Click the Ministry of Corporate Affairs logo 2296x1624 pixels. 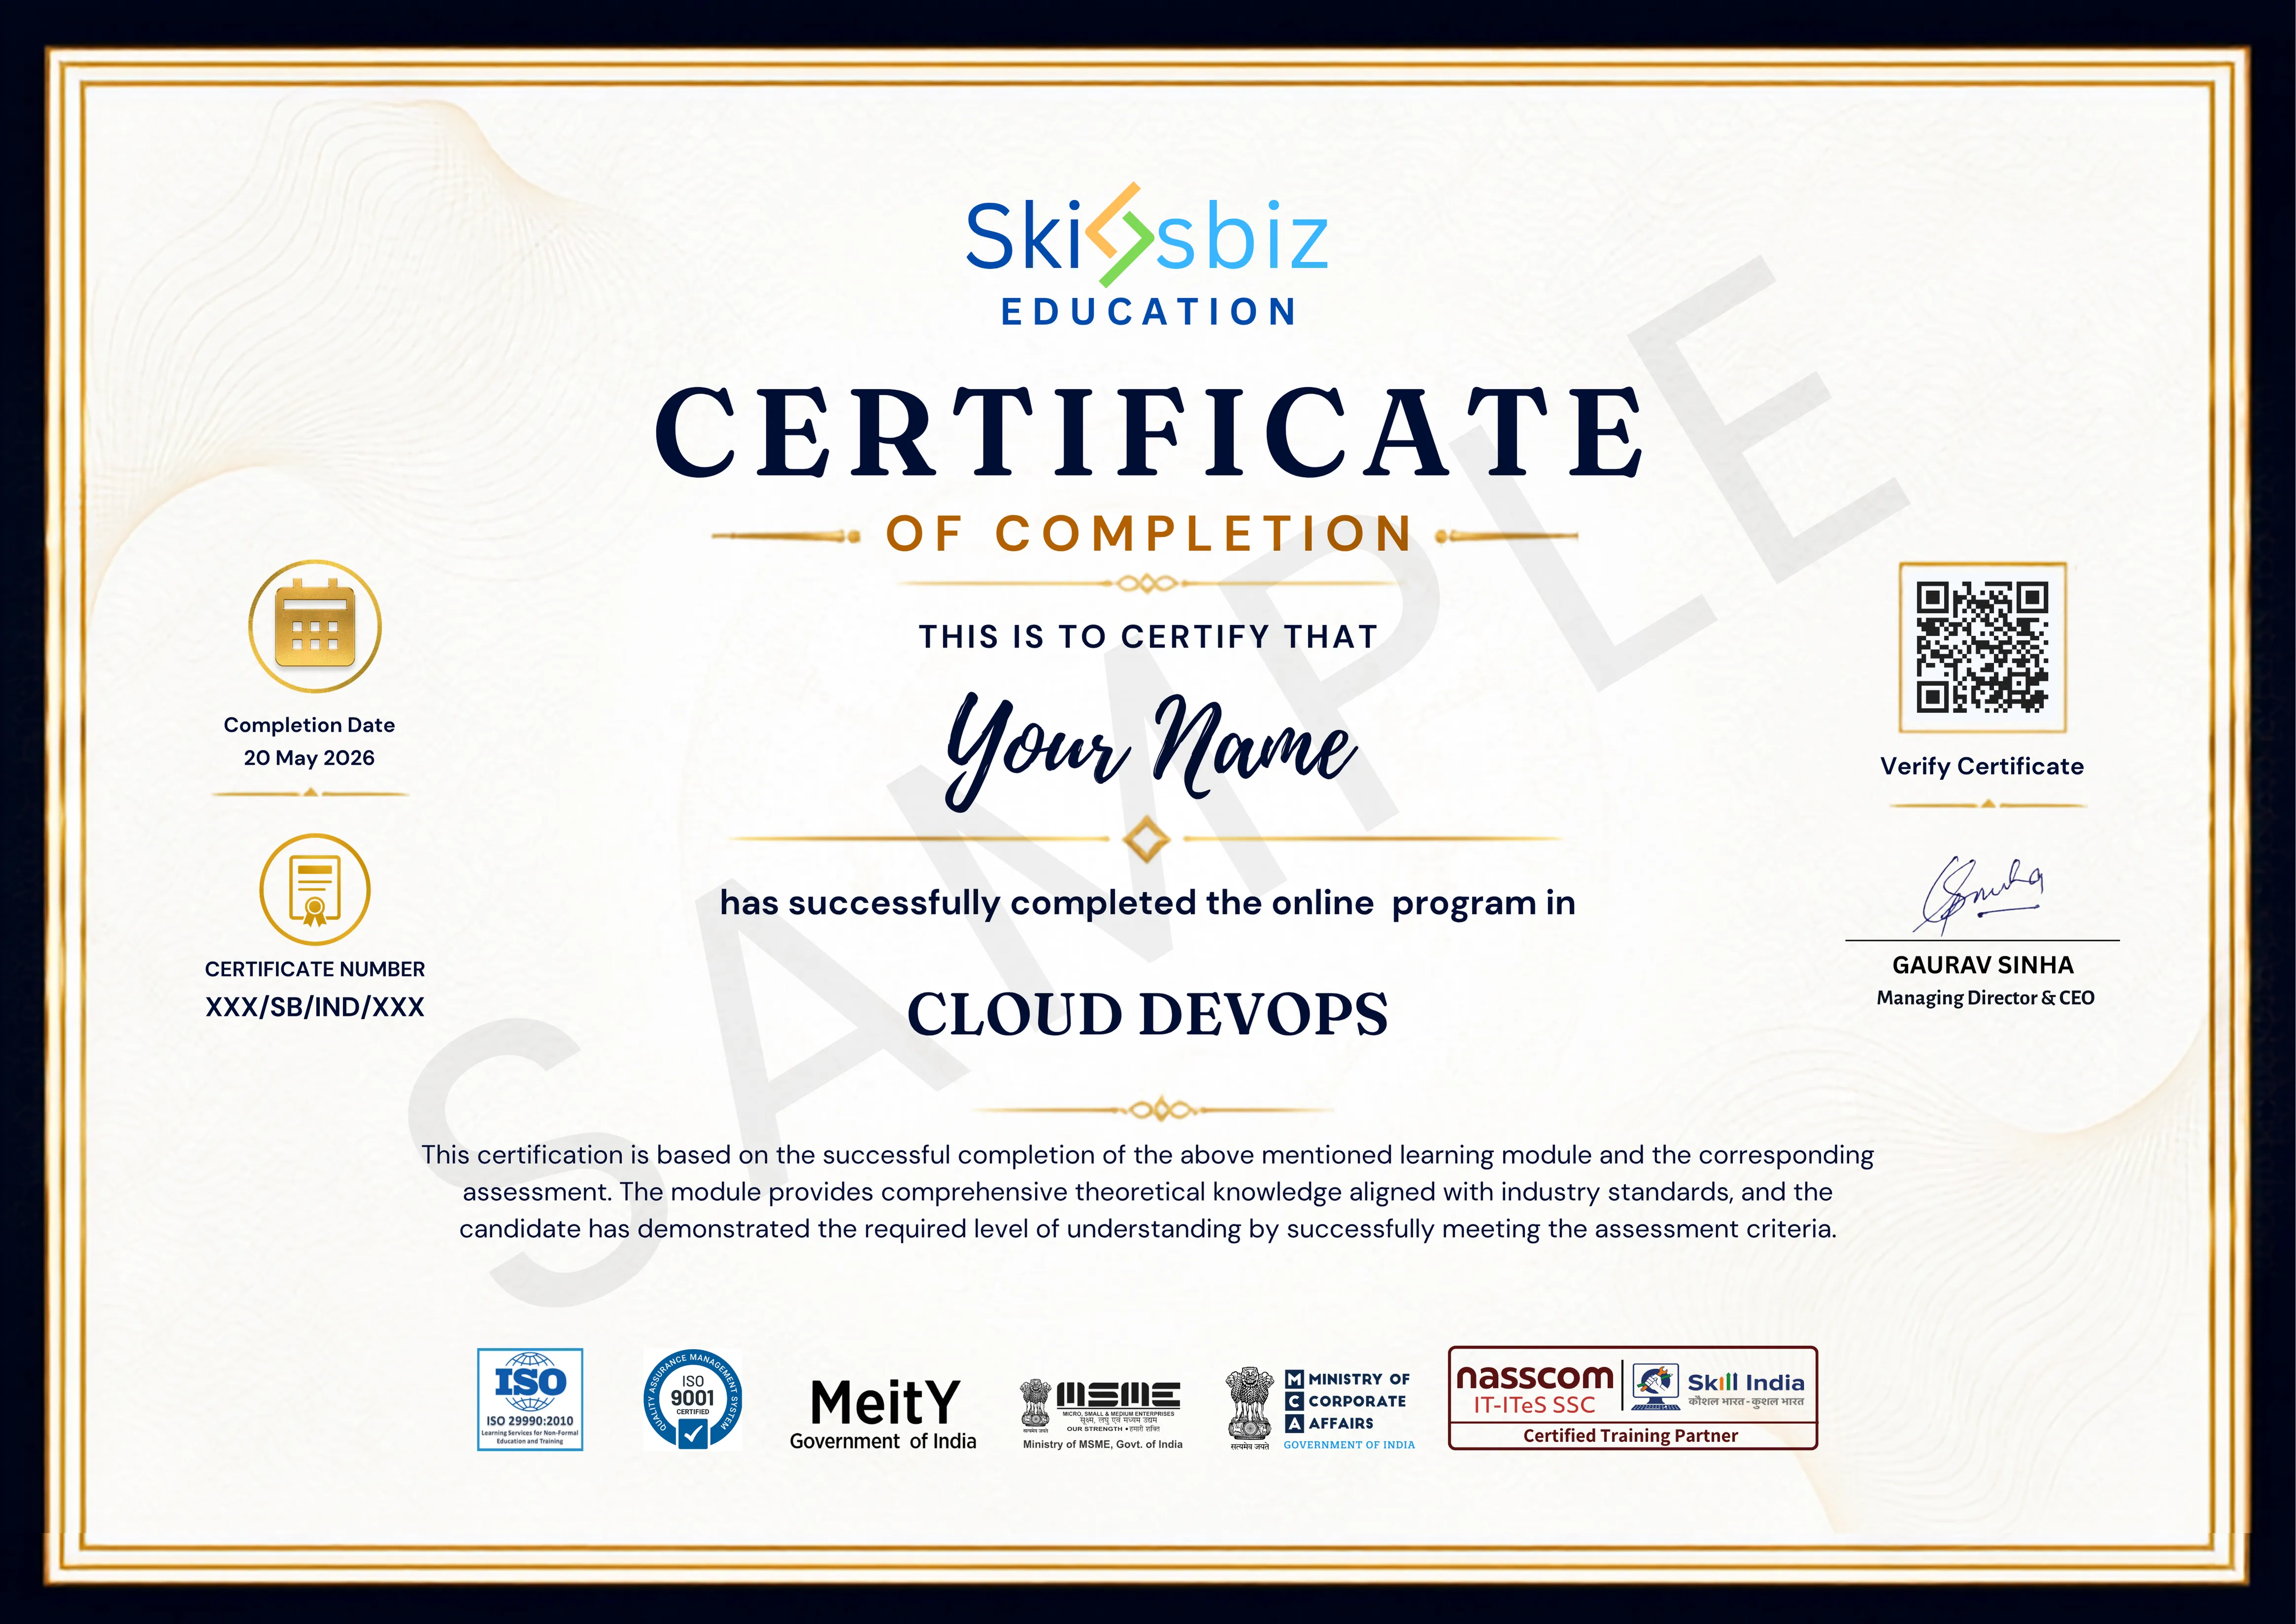[x=1320, y=1409]
